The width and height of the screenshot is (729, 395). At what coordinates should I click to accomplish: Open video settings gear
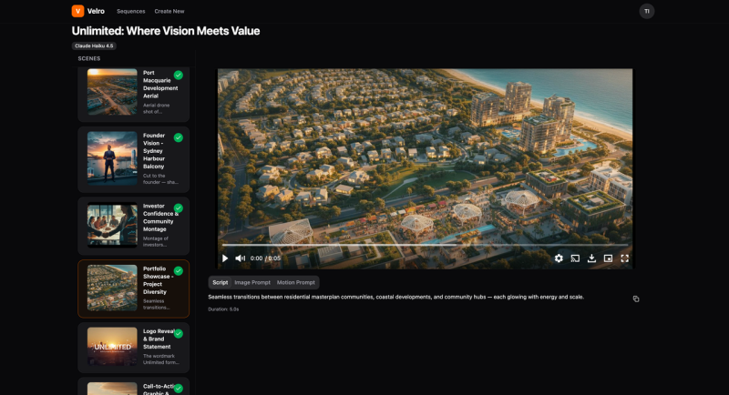[559, 258]
